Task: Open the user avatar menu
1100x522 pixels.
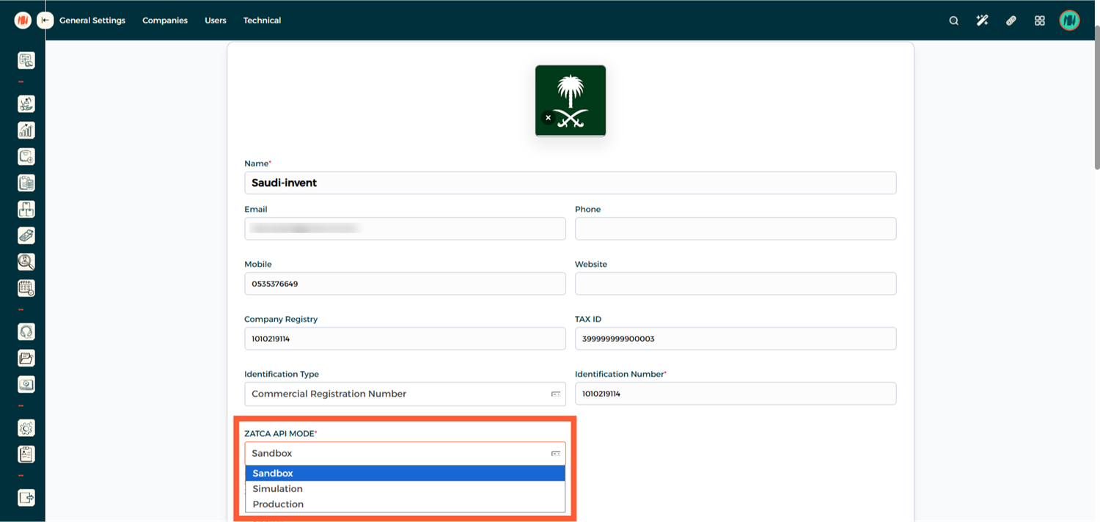Action: pyautogui.click(x=1069, y=21)
